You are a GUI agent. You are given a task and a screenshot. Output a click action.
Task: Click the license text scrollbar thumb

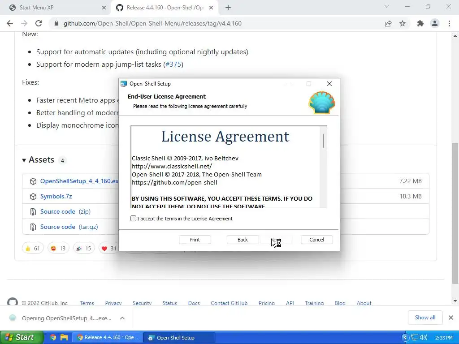(323, 141)
